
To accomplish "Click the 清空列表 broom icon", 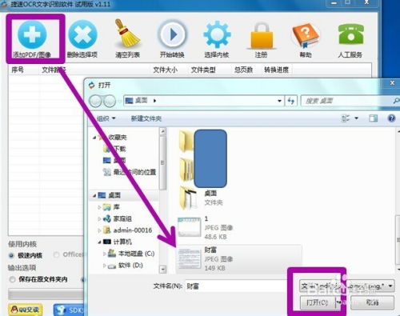I will pos(127,34).
